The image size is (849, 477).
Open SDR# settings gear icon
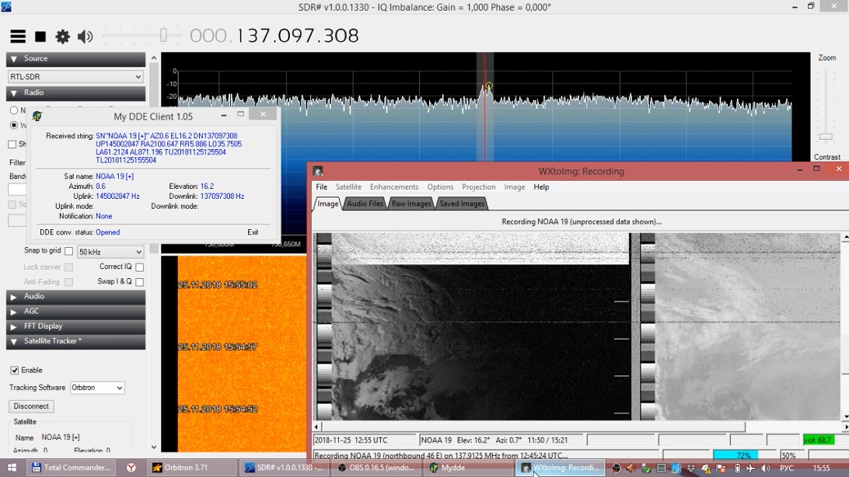[x=63, y=37]
